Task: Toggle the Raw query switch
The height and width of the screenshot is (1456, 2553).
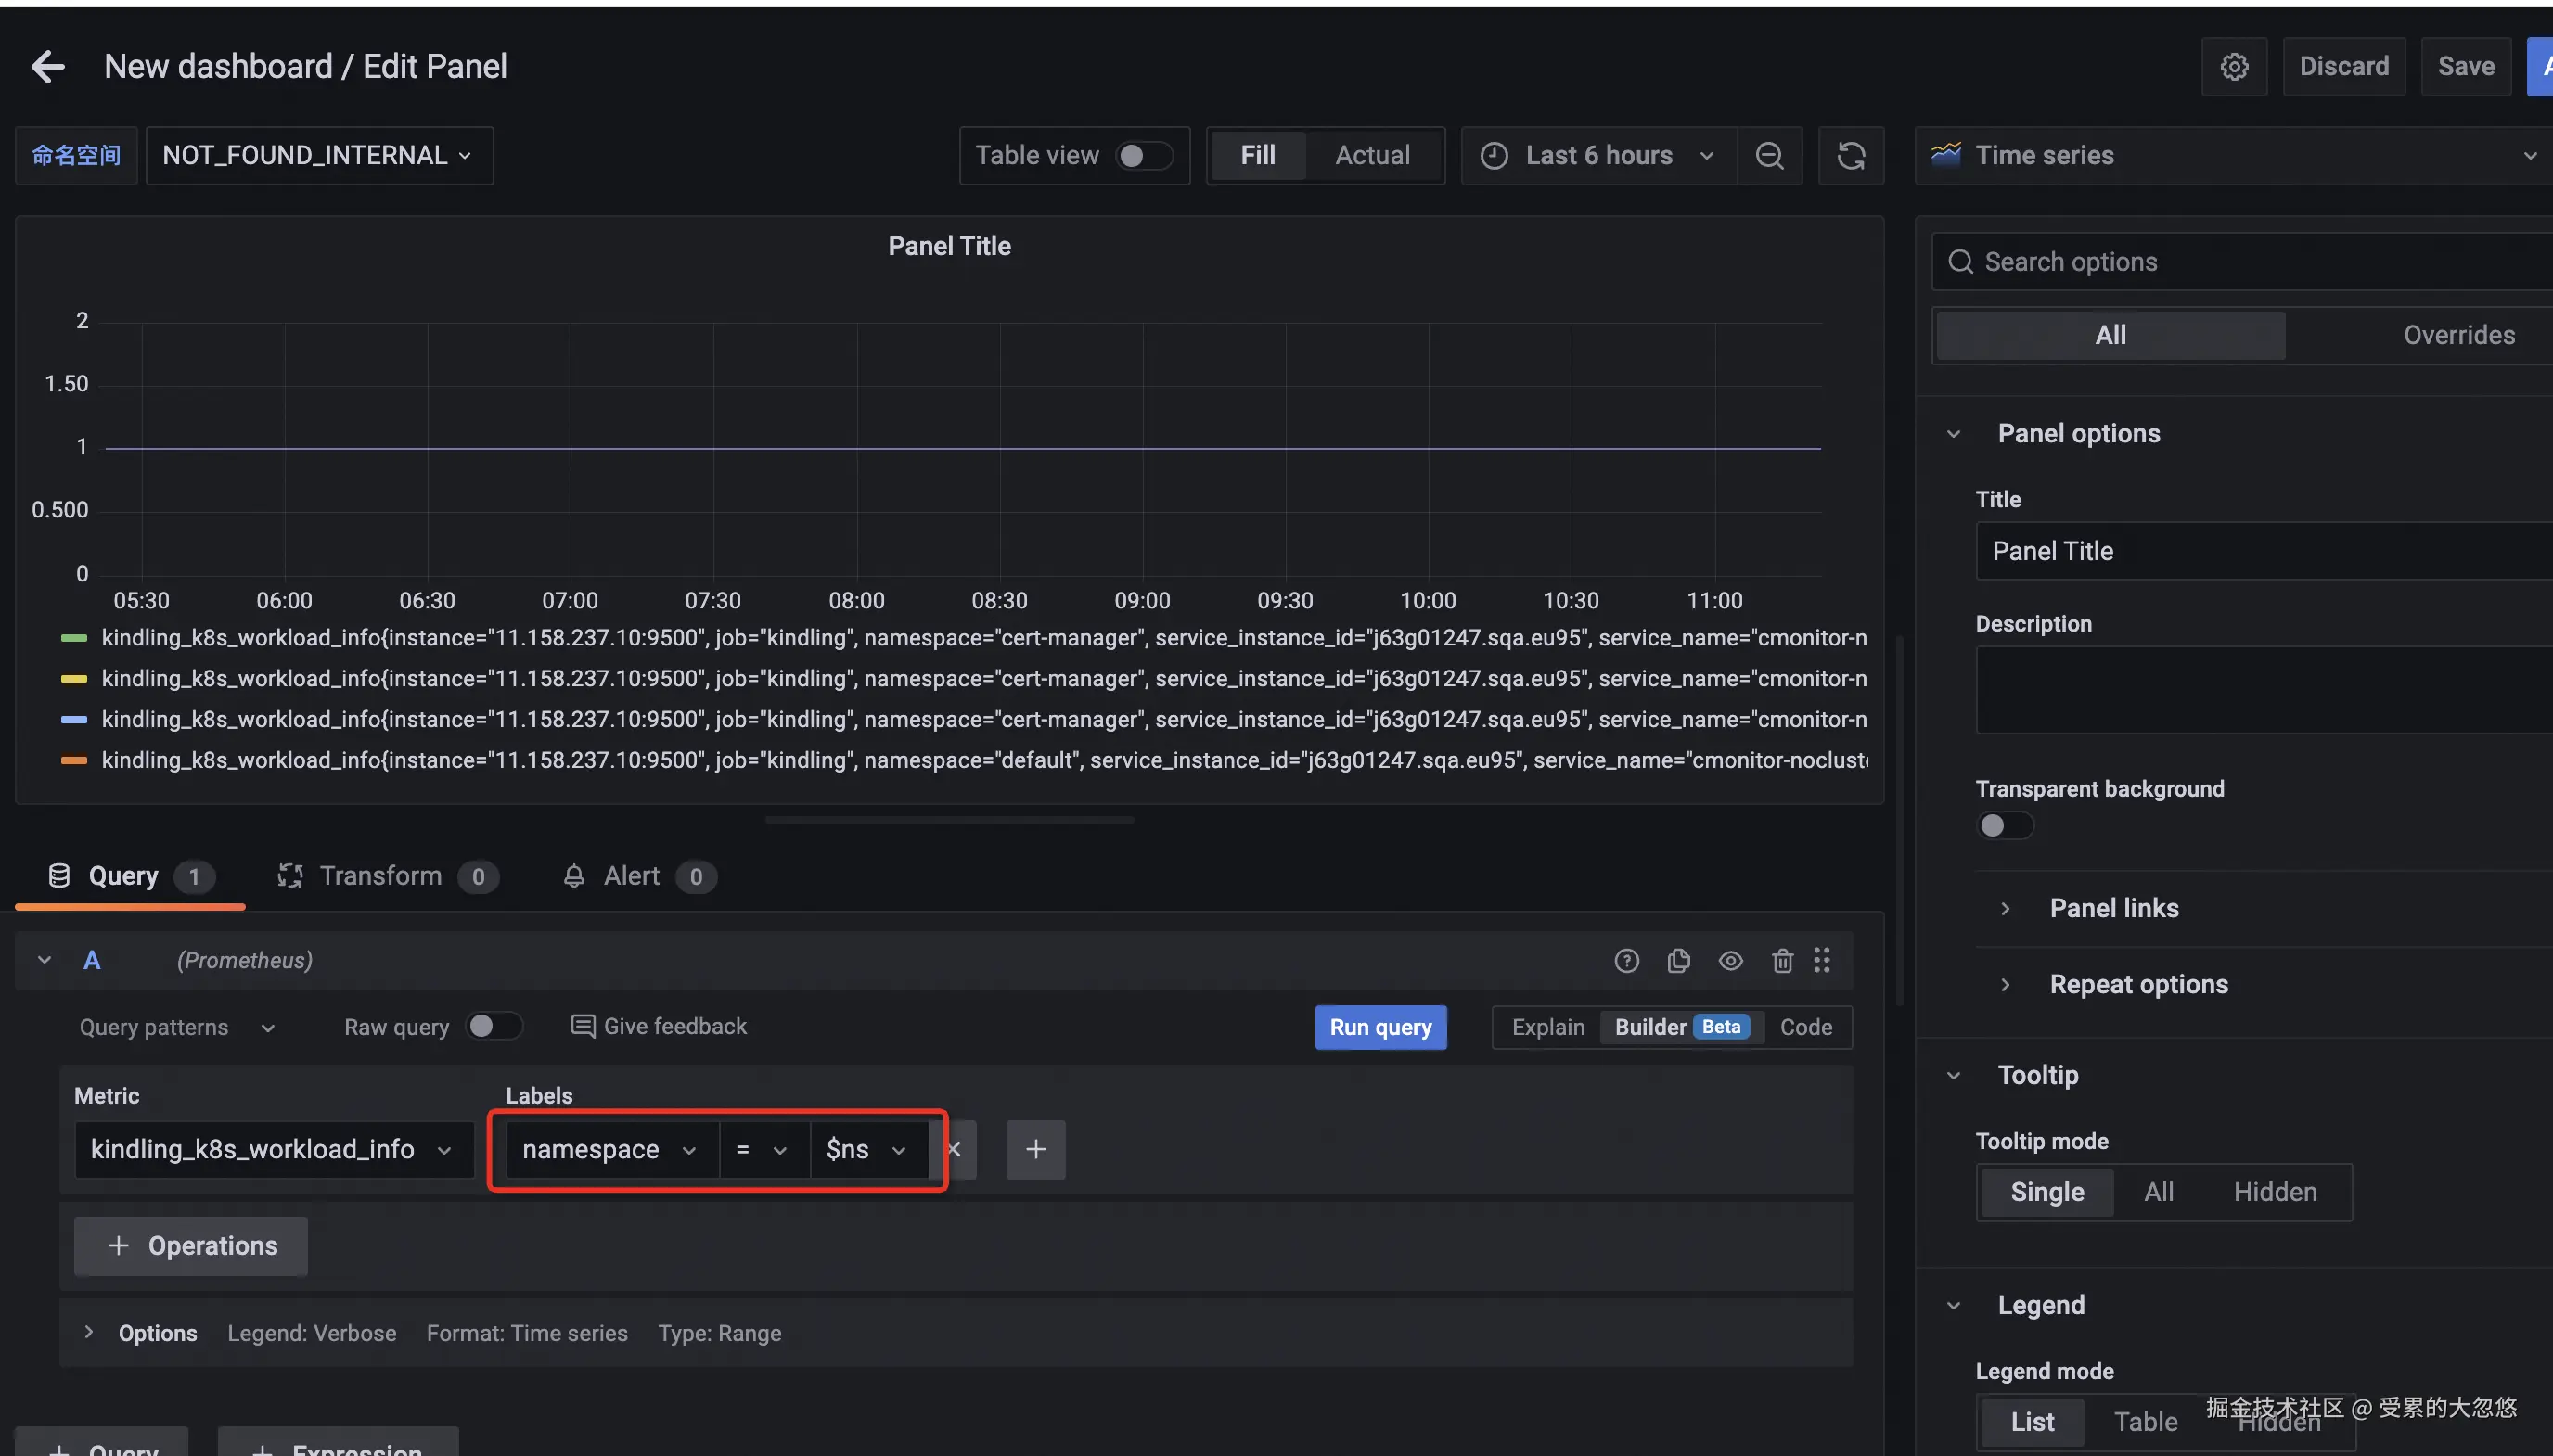Action: [x=494, y=1027]
